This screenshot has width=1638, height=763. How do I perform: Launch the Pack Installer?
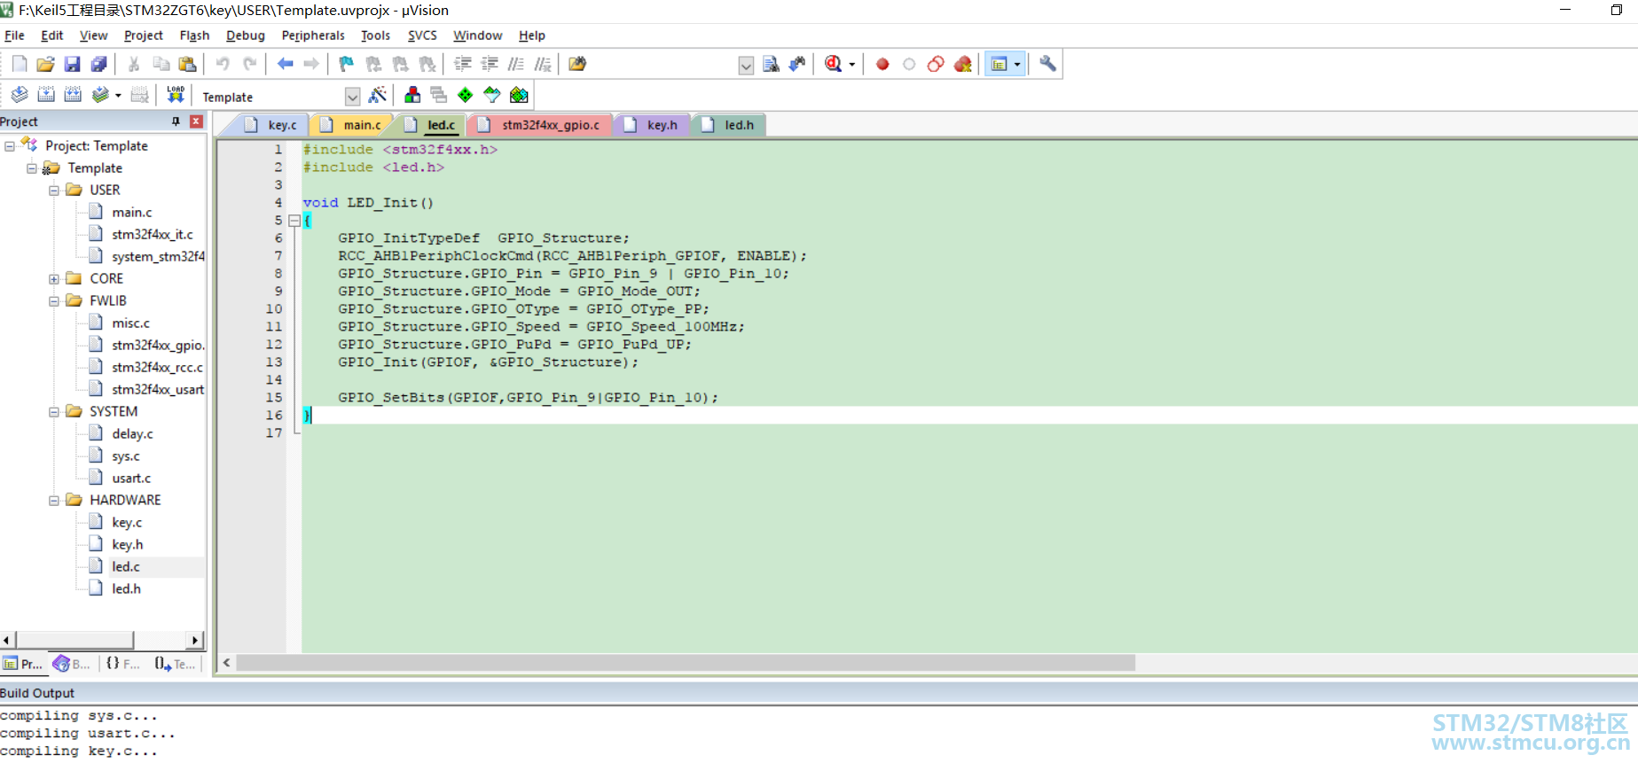tap(519, 95)
